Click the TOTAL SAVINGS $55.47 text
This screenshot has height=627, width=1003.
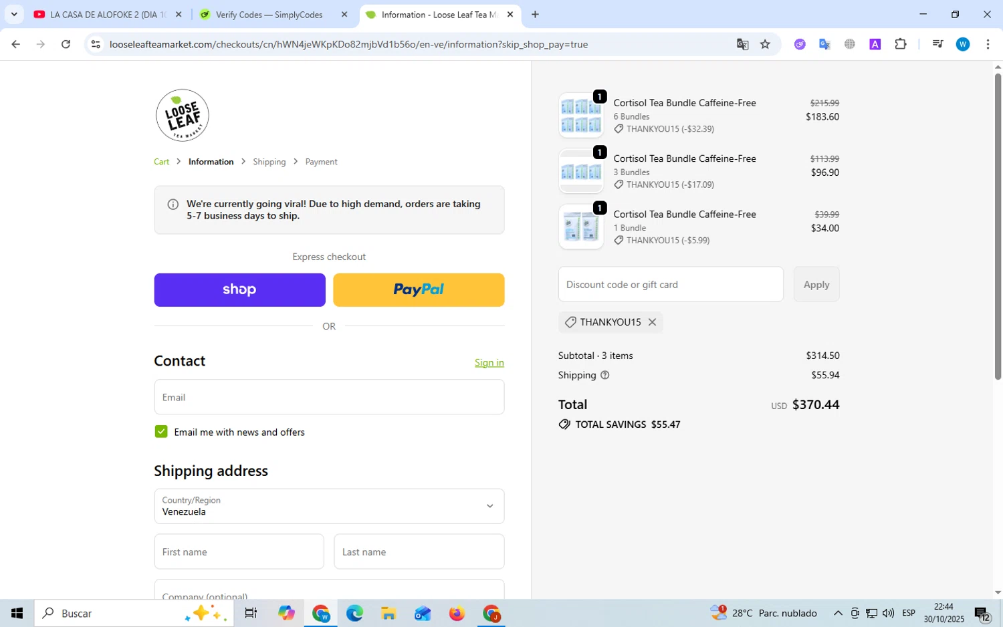coord(628,424)
